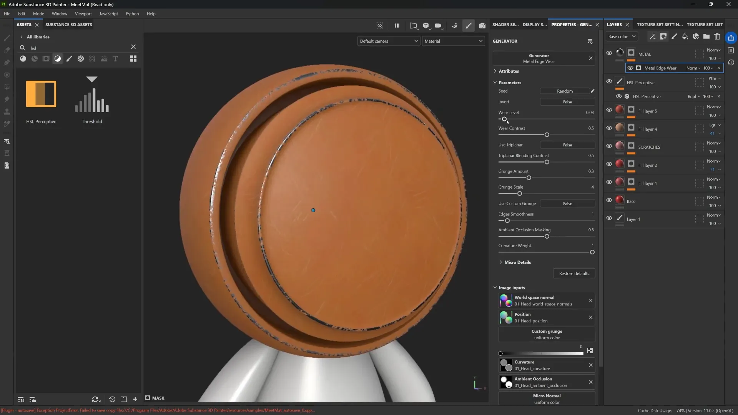Hide the SCRATCHES layer
This screenshot has width=738, height=415.
609,146
